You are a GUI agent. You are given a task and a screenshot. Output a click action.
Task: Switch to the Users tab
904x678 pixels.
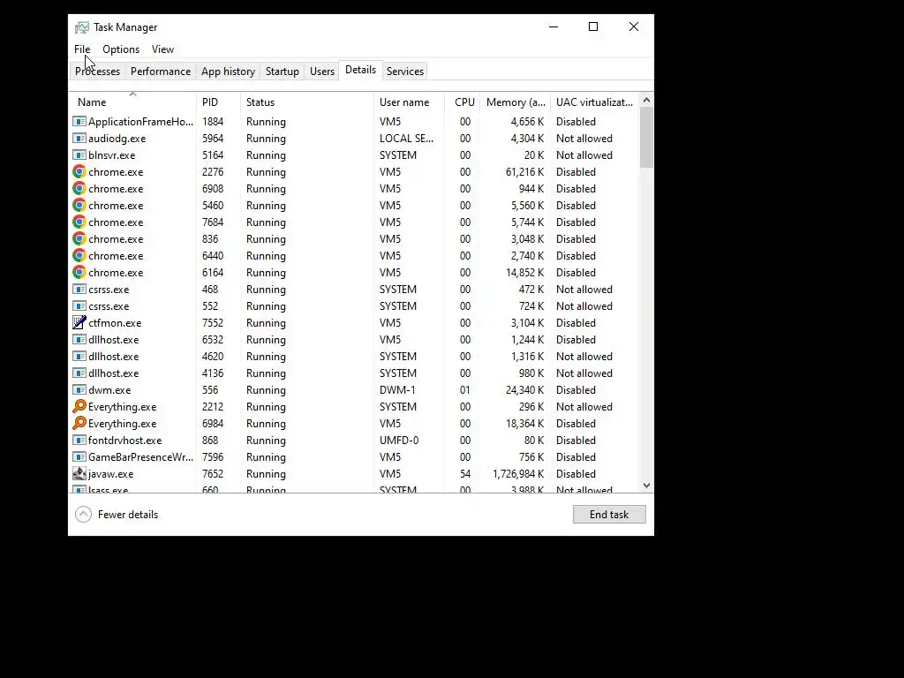(321, 72)
